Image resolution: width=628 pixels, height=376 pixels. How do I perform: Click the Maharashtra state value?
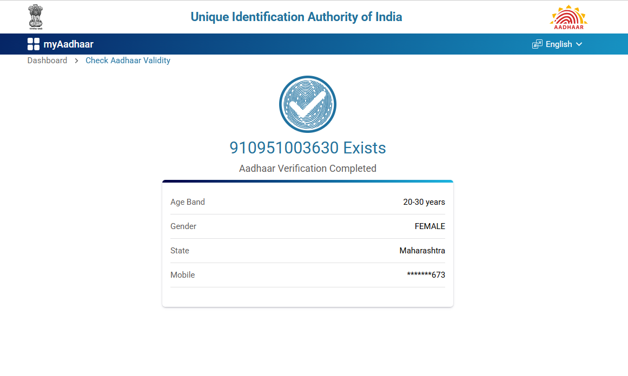click(422, 251)
